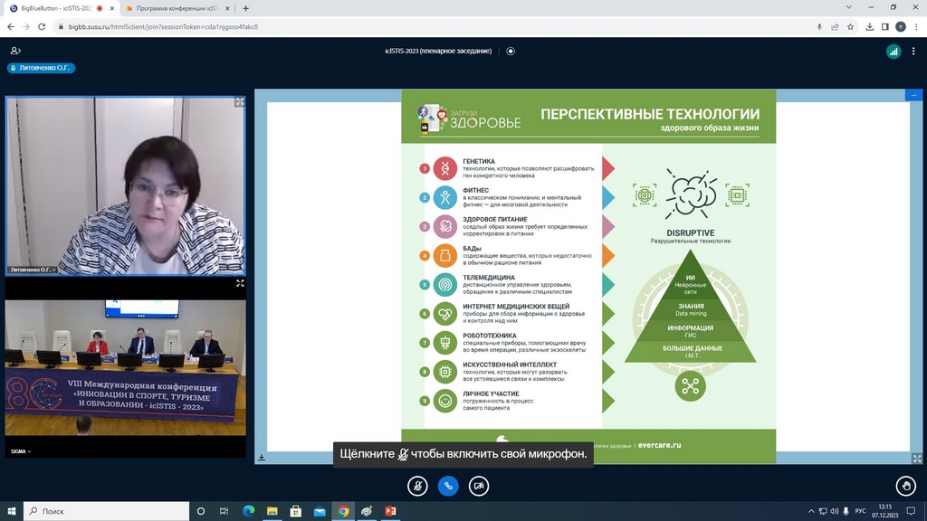The image size is (927, 521).
Task: Make the SIGMA webcam video fullscreen
Action: click(x=240, y=283)
